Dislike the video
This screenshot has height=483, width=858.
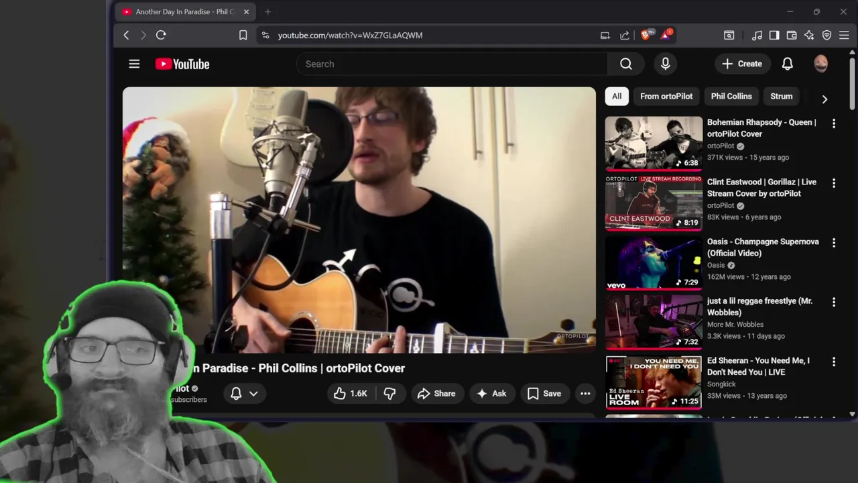(x=389, y=394)
